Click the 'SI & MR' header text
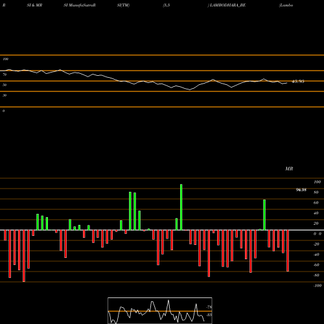 (34, 5)
